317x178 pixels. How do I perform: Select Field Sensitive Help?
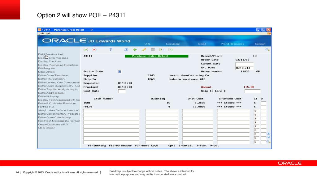tap(51, 54)
